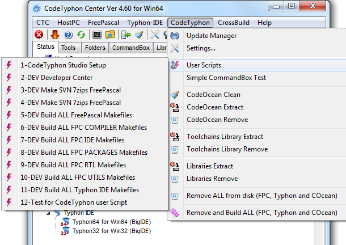Click the folders toolbar icon
Screen dimensions: 346x245
[110, 35]
